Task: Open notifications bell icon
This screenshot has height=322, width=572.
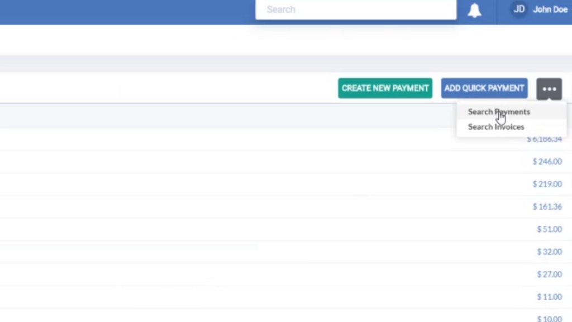Action: pos(474,10)
